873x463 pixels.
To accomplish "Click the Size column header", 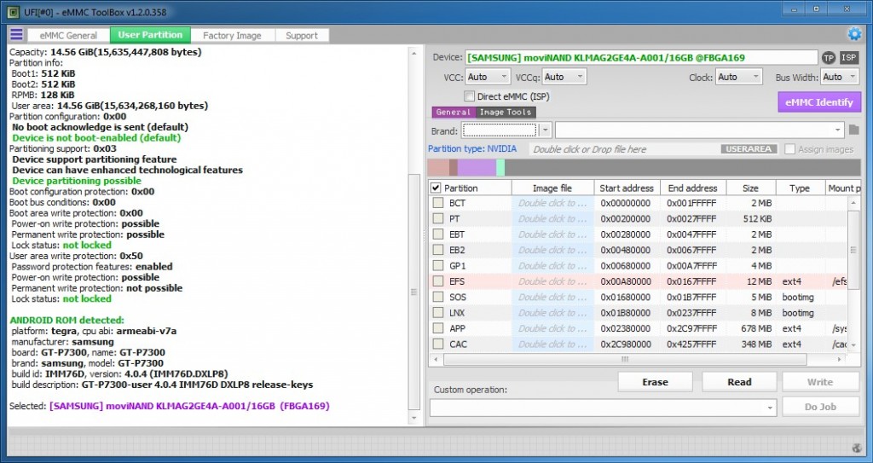I will 750,188.
